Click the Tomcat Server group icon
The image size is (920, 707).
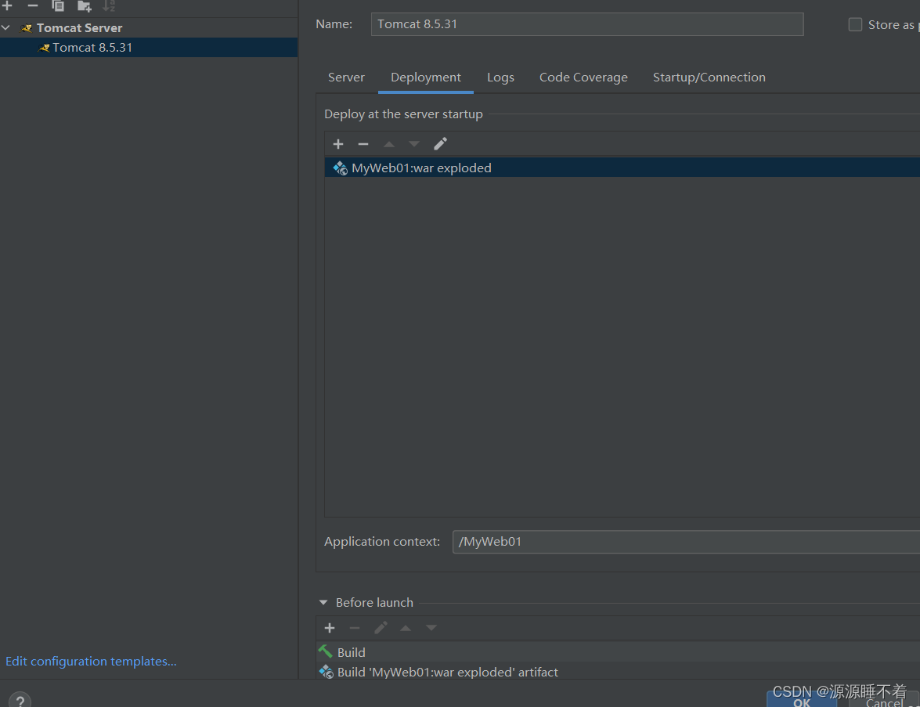pos(27,27)
